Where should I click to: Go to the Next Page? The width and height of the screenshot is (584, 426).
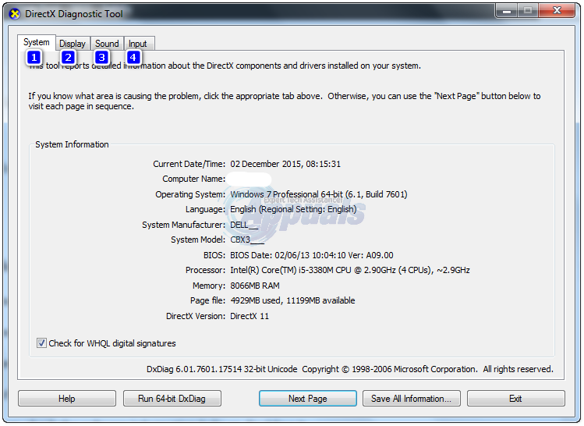click(308, 399)
